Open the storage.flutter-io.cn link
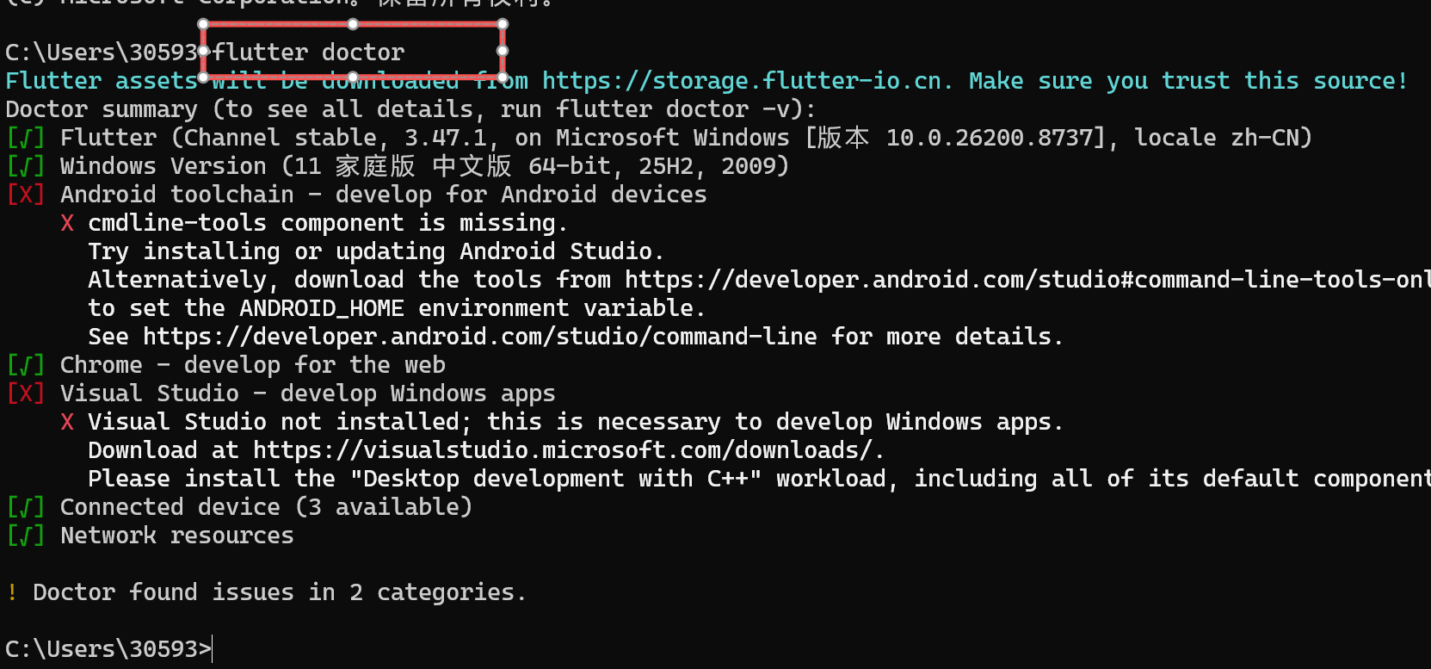Viewport: 1431px width, 669px height. (x=743, y=81)
